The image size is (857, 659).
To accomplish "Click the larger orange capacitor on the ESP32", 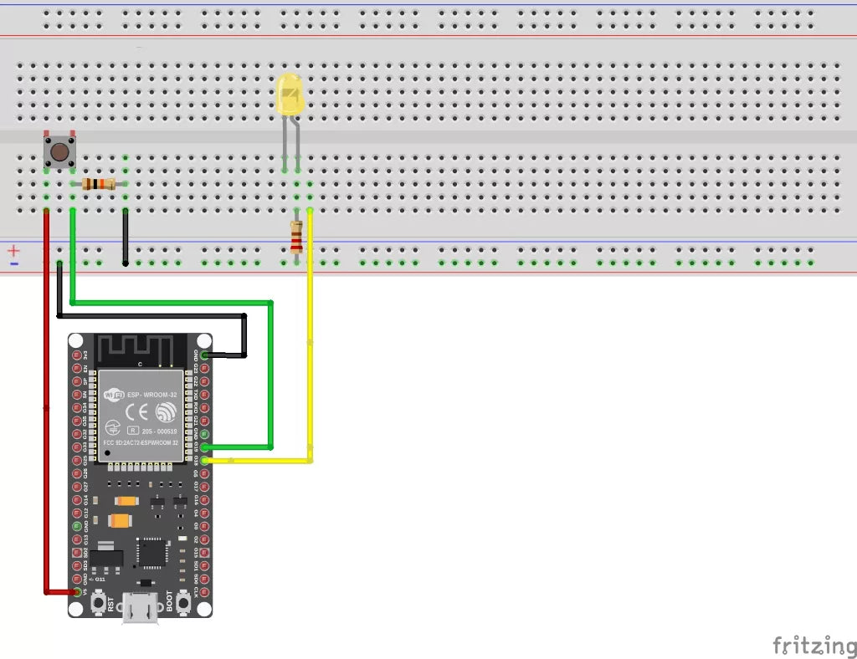I will (121, 521).
